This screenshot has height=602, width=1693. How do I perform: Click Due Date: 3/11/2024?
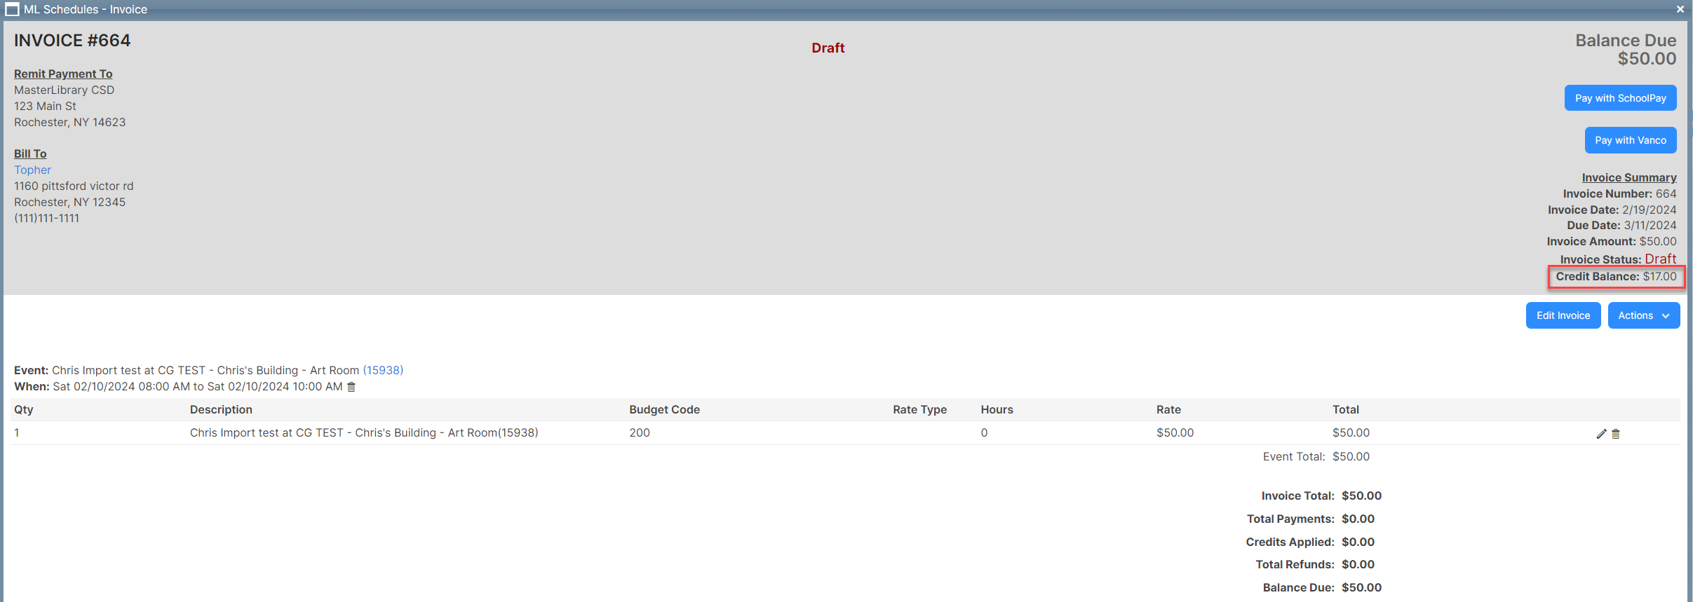tap(1621, 226)
